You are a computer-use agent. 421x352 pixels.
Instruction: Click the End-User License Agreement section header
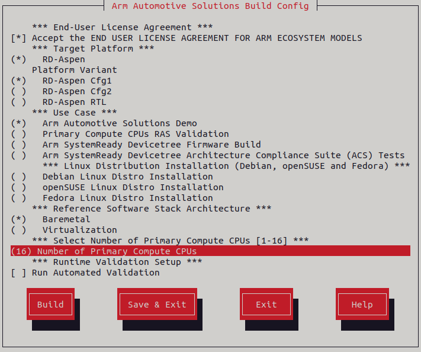pyautogui.click(x=123, y=27)
